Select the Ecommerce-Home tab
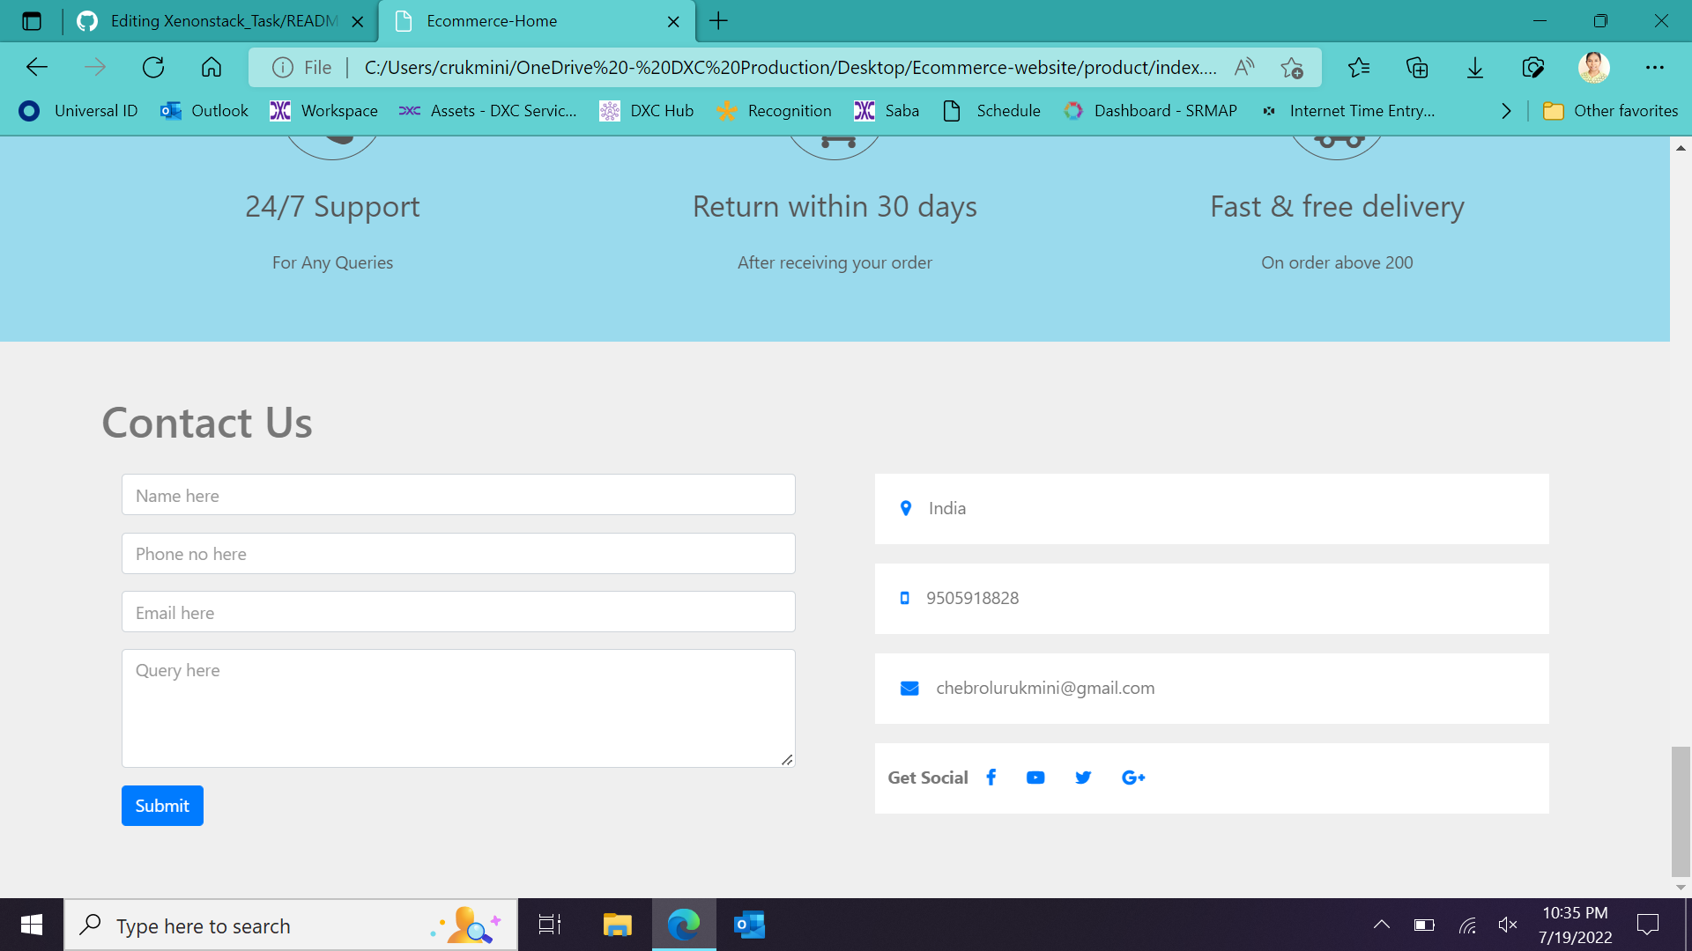This screenshot has height=951, width=1692. 491,20
